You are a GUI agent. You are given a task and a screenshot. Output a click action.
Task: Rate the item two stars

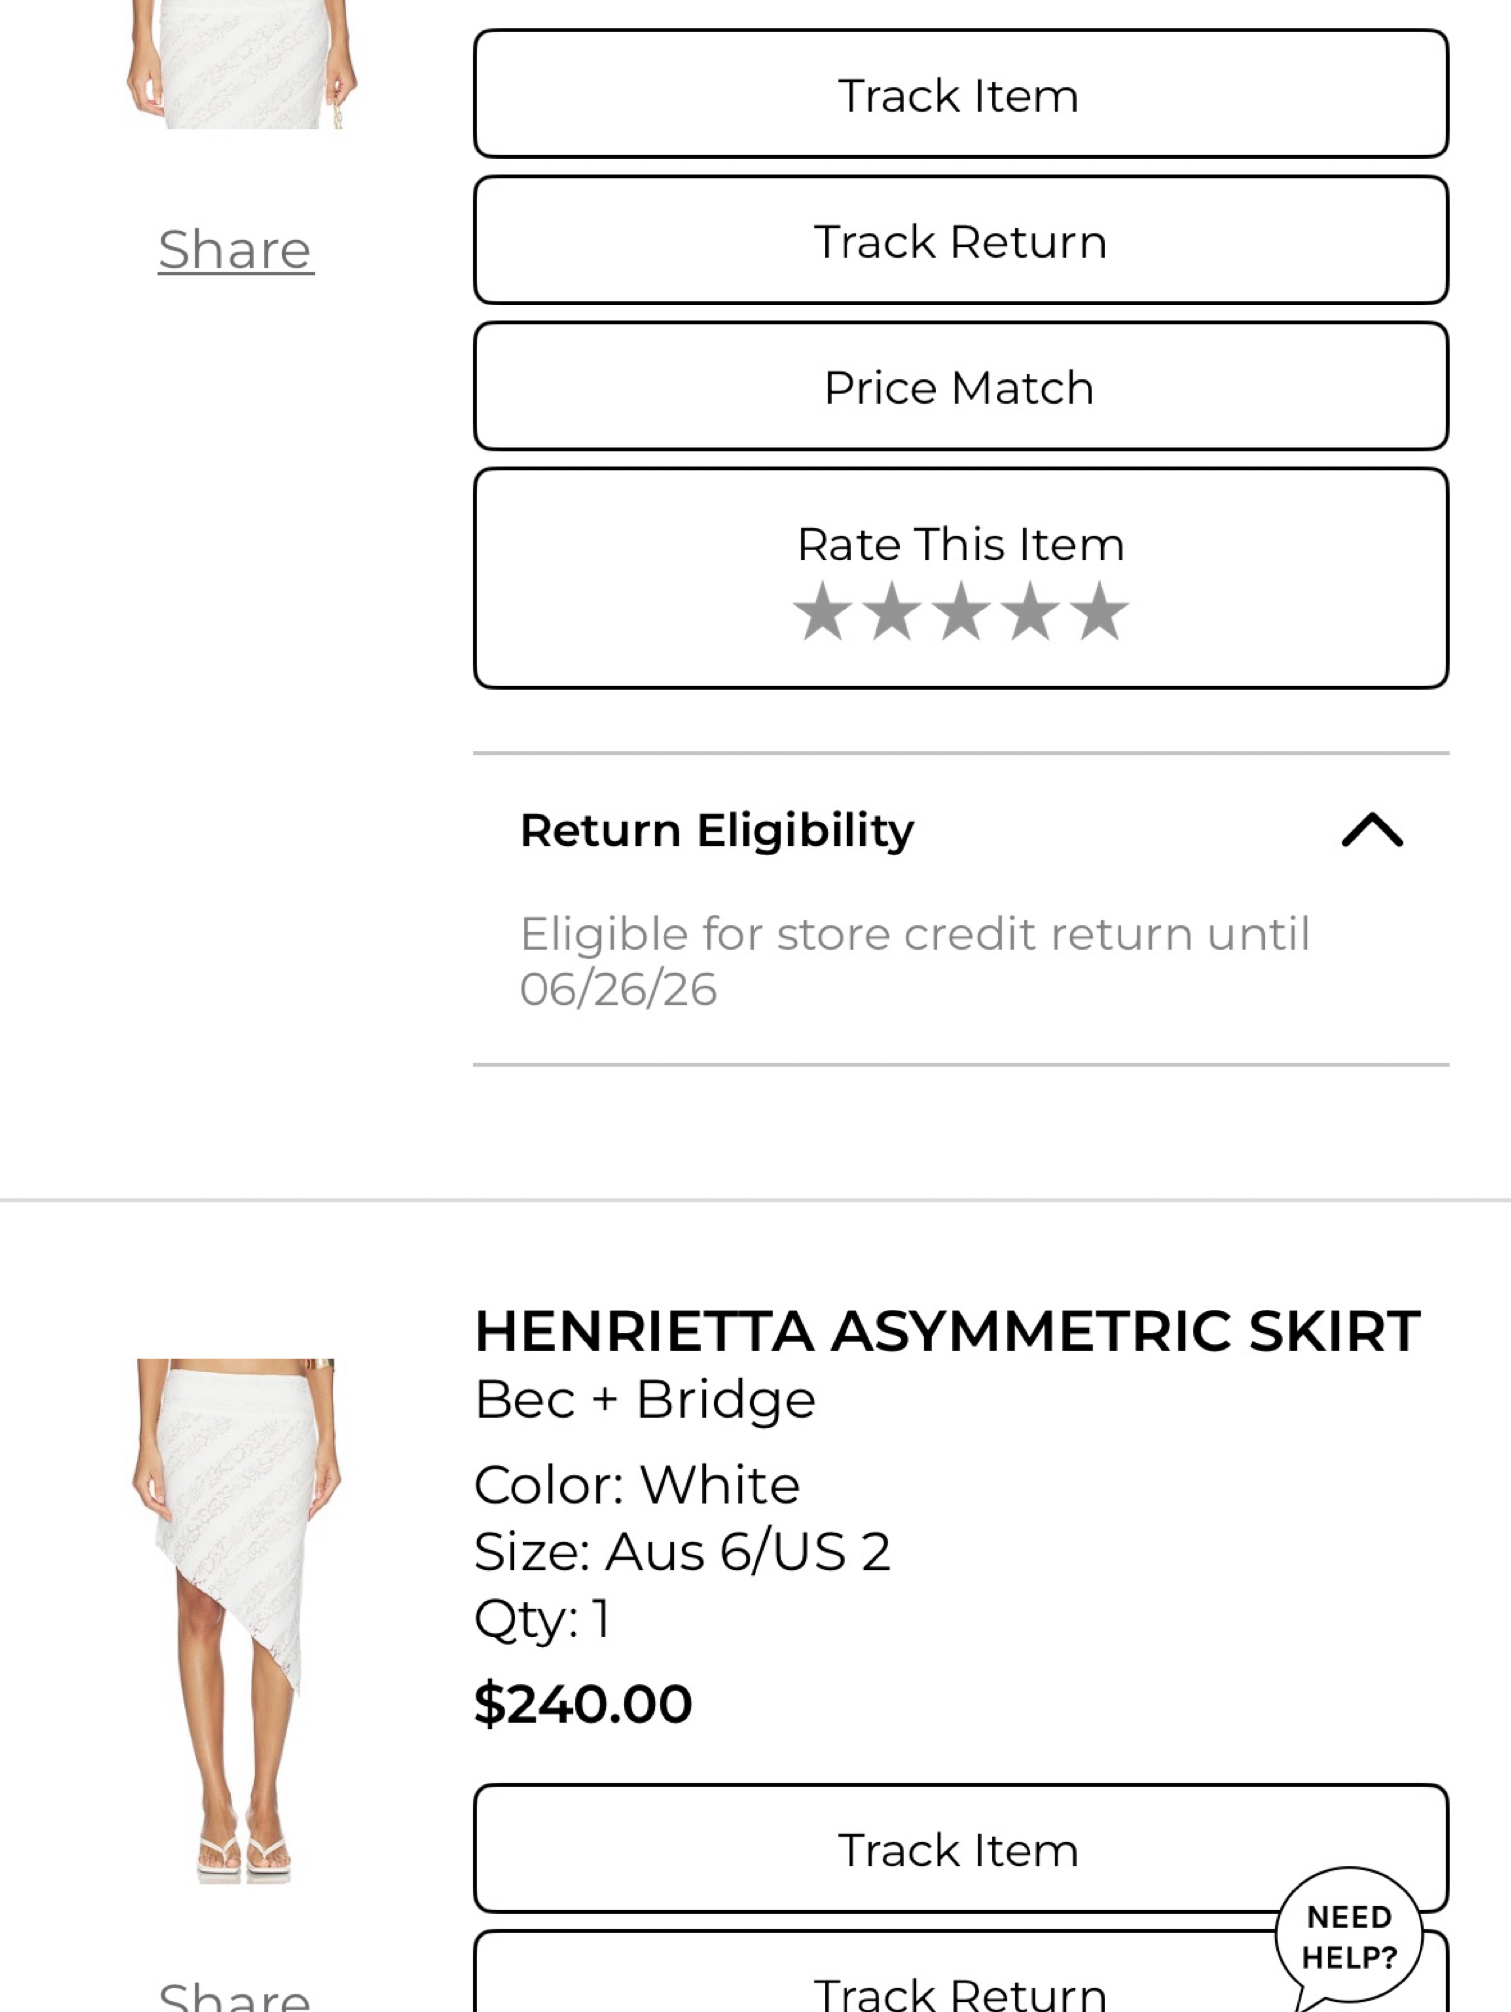(891, 611)
